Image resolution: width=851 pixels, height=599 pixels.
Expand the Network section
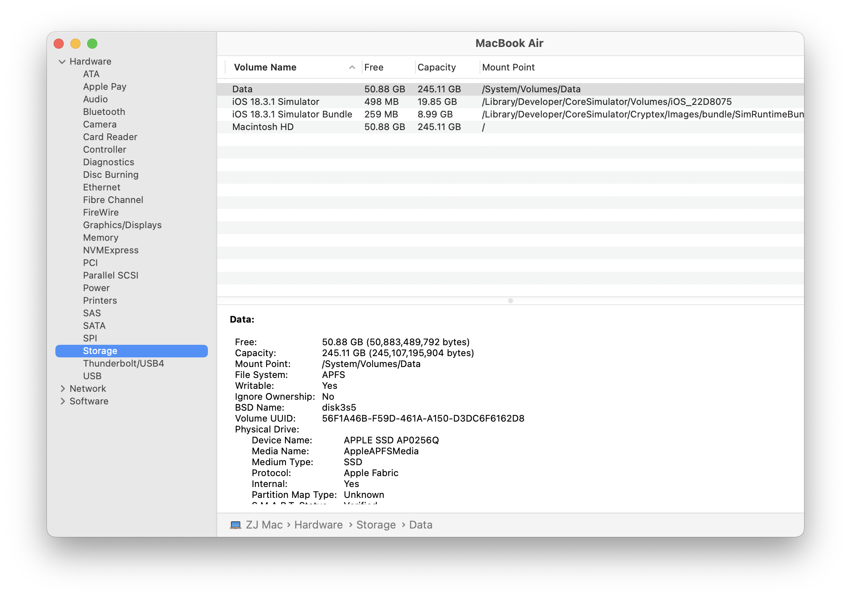[62, 389]
